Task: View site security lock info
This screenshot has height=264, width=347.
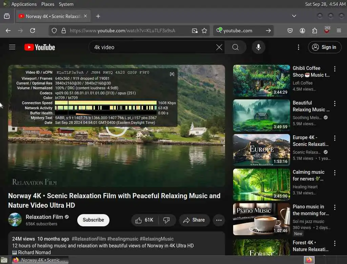Action: coord(64,31)
